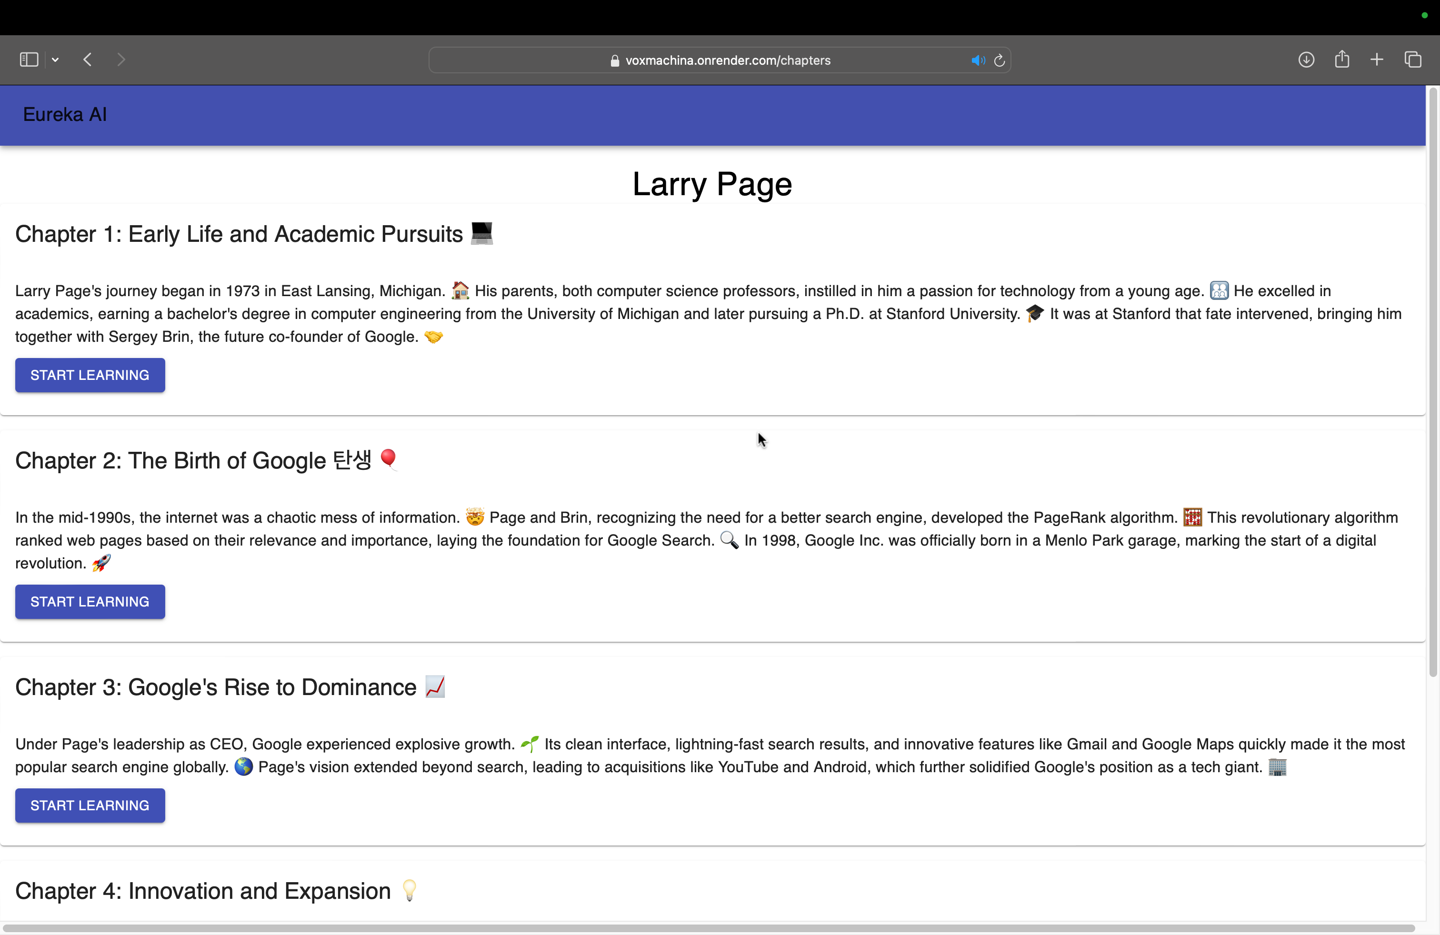
Task: Open the sidebar options dropdown arrow
Action: [x=55, y=59]
